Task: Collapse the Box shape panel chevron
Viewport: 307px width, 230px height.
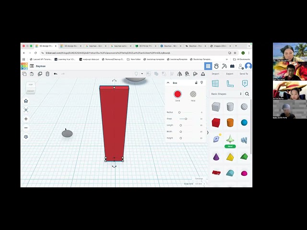Action: click(x=168, y=83)
